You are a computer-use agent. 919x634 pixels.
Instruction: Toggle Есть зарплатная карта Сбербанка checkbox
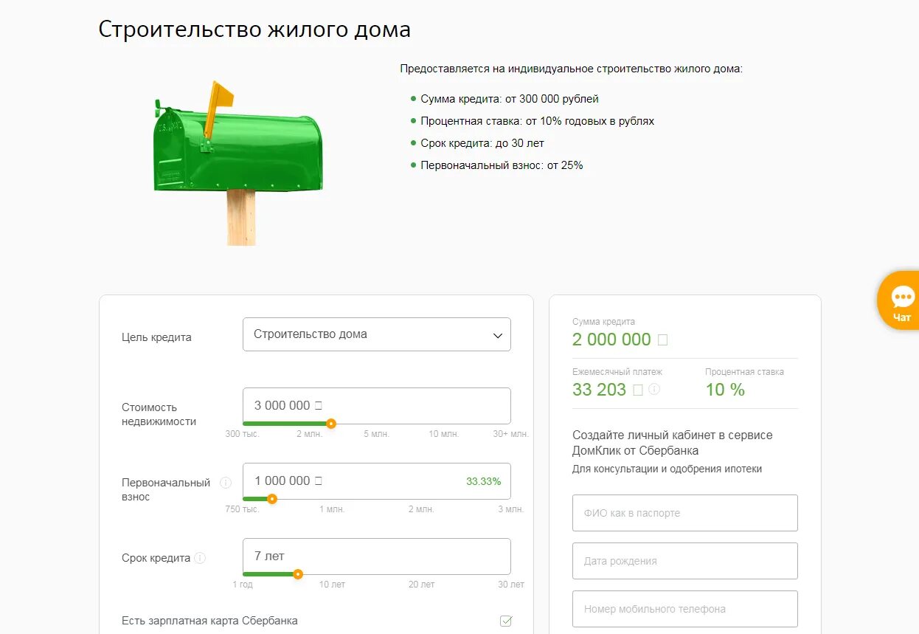coord(506,621)
